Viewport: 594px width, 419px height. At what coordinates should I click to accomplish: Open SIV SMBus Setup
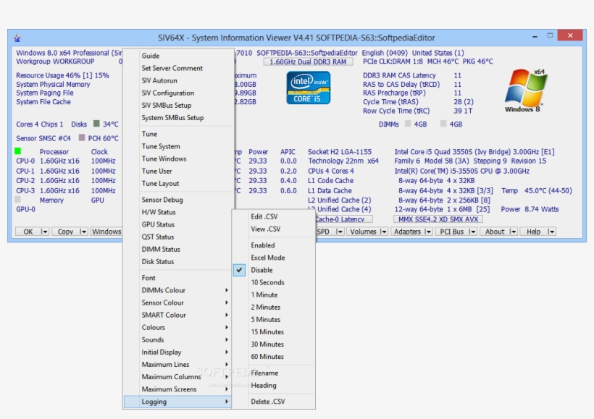point(177,106)
